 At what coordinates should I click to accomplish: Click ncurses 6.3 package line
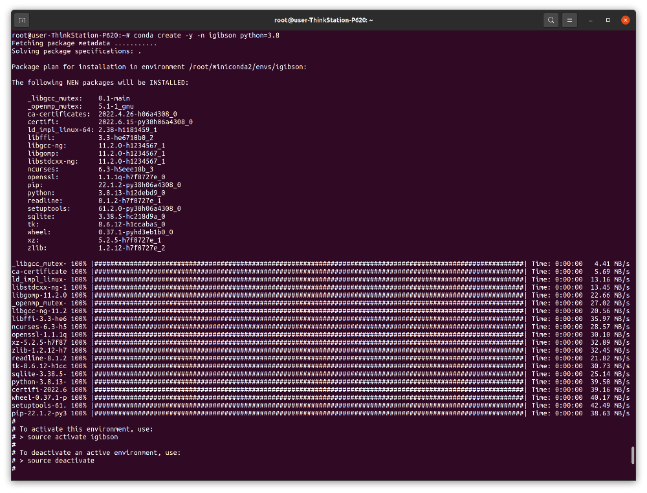[x=91, y=169]
